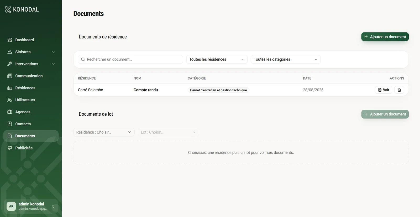420x217 pixels.
Task: Click the Sinistres warning triangle icon
Action: pos(10,52)
